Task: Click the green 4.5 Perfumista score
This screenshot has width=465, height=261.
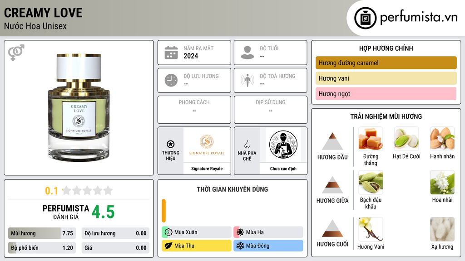Action: tap(103, 212)
